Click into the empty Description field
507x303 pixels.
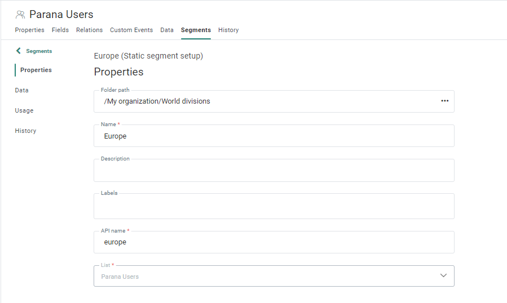click(x=274, y=171)
